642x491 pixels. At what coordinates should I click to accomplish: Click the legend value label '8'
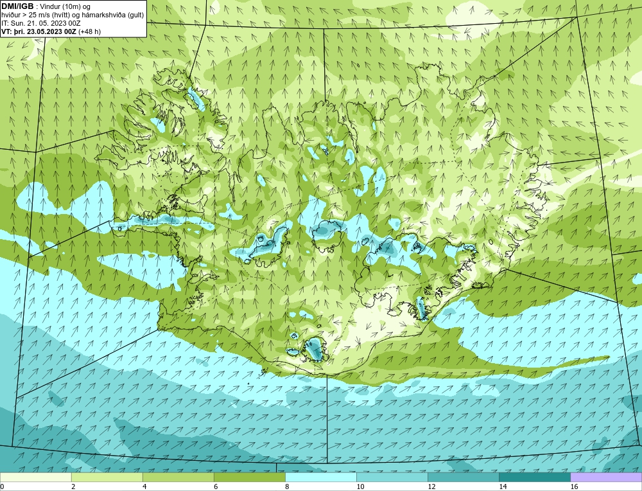coord(287,487)
